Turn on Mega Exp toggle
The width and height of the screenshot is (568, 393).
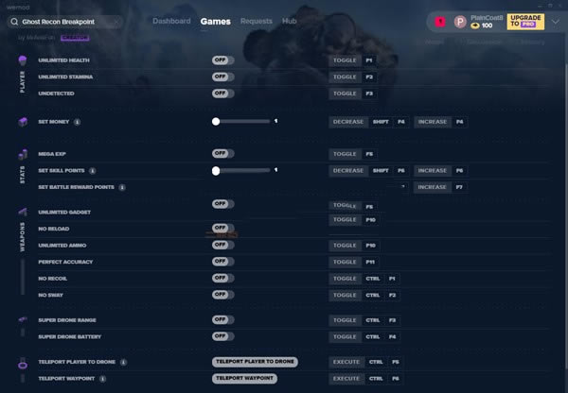(222, 153)
